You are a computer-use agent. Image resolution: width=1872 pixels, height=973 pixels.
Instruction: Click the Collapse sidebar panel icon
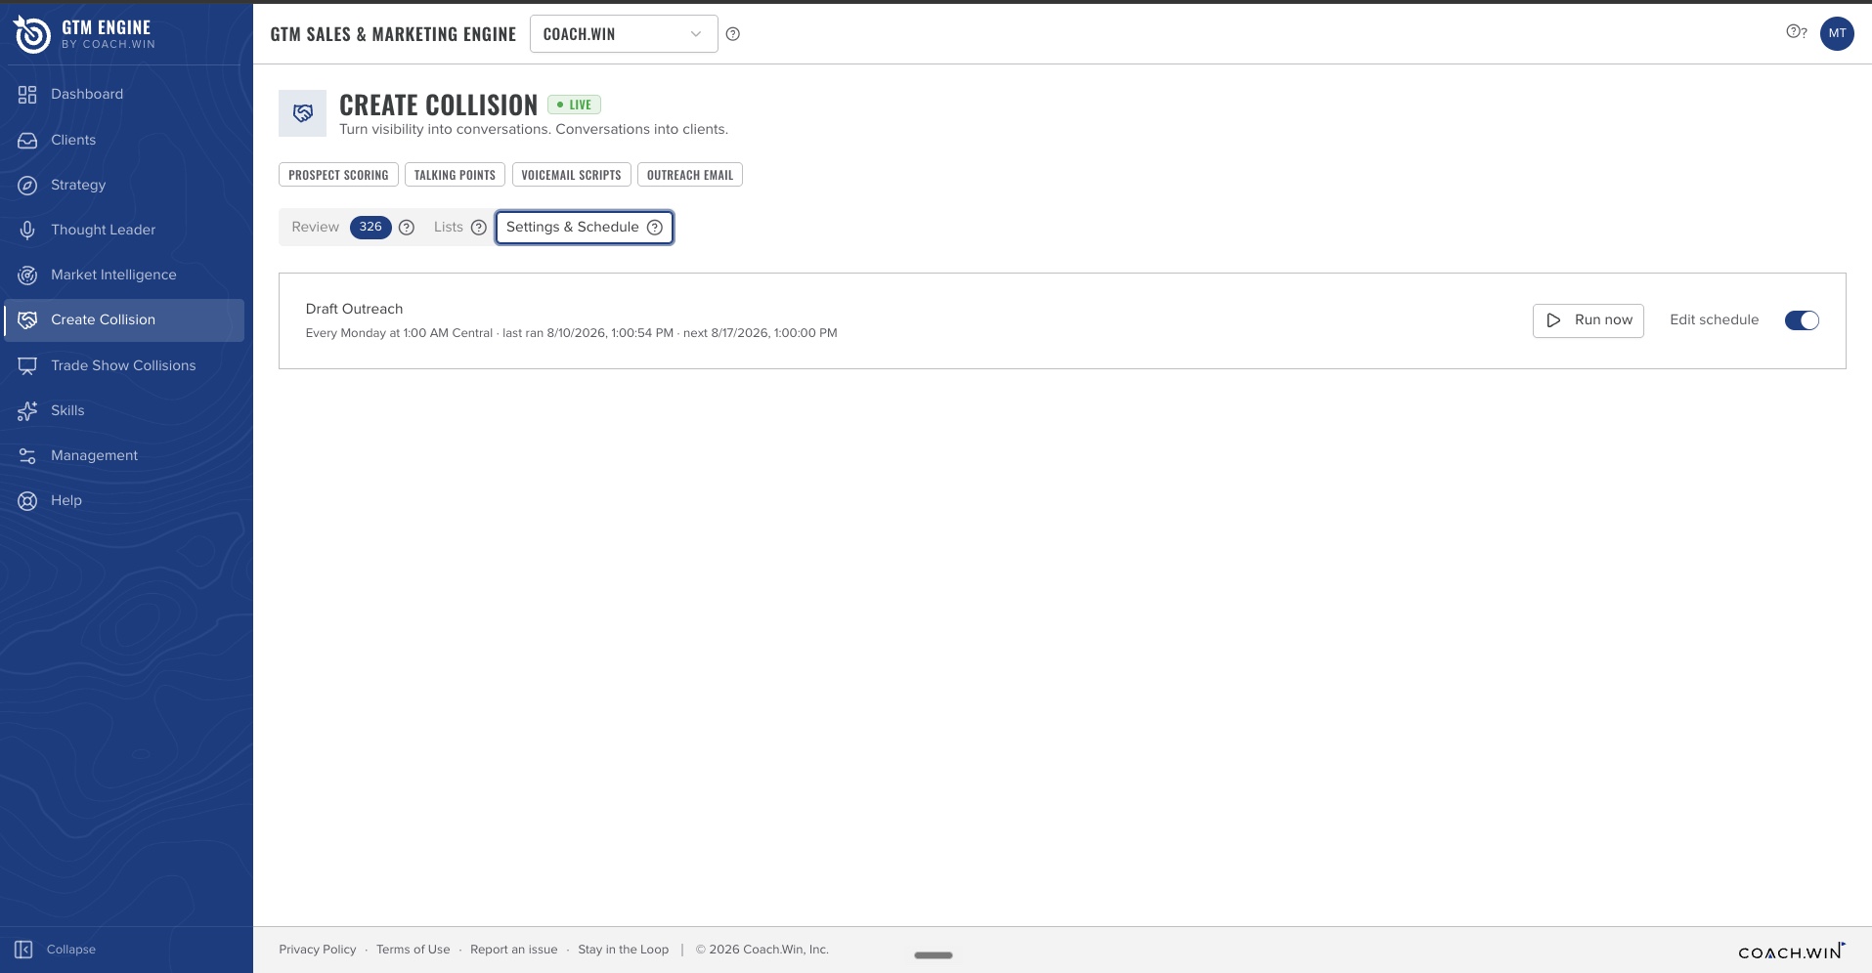click(24, 950)
